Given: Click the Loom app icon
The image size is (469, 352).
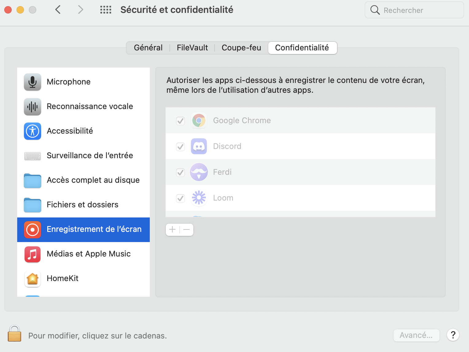Looking at the screenshot, I should [x=199, y=198].
